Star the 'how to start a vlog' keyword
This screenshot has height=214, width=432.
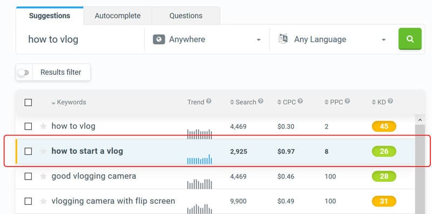tap(43, 151)
